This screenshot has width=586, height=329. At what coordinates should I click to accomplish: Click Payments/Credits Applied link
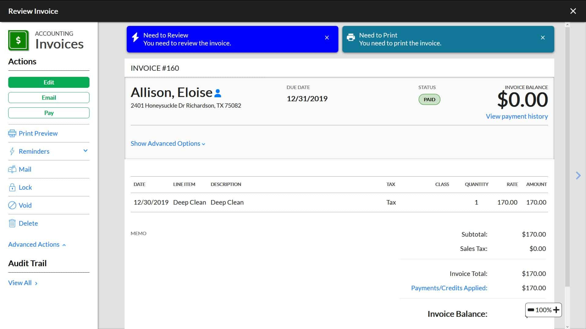(449, 288)
